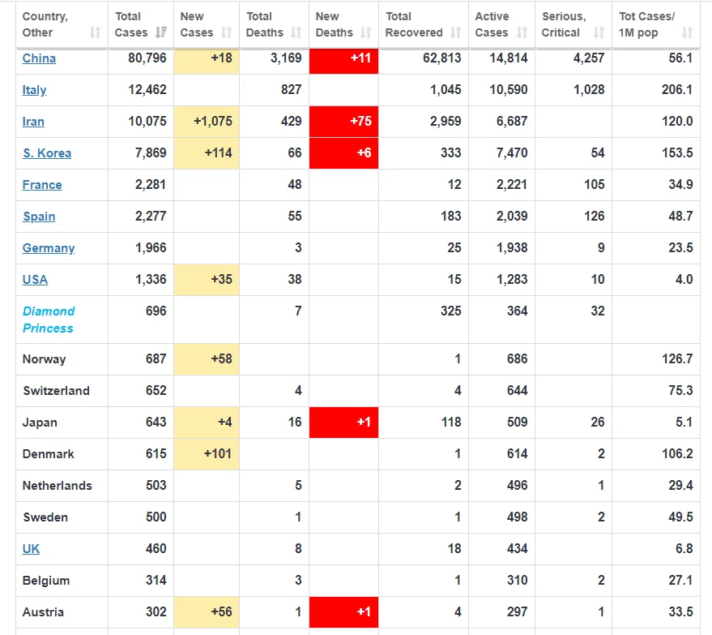Viewport: 712px width, 635px height.
Task: Select Denmark's yellow +101 new cases cell
Action: tap(207, 454)
